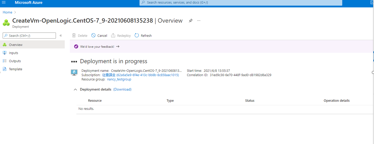This screenshot has height=144, width=374.
Task: Click the feedback banner arrow
Action: coord(118,46)
